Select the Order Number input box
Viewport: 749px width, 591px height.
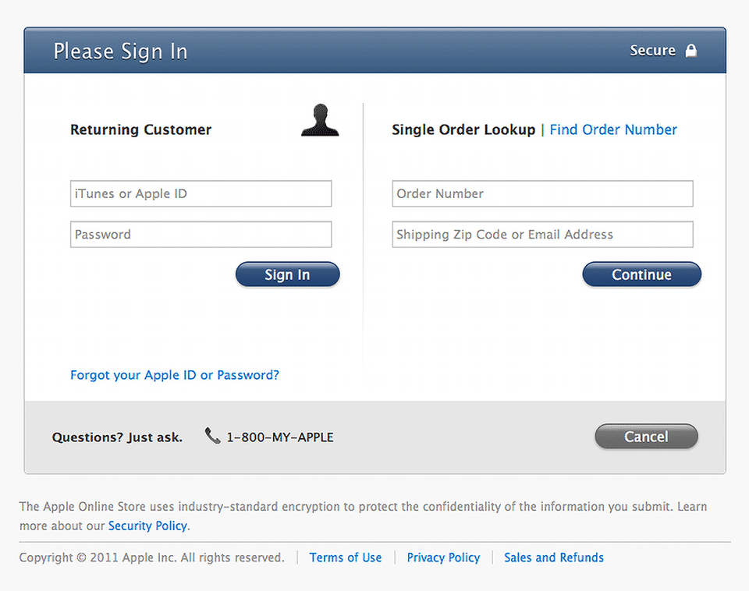coord(542,194)
